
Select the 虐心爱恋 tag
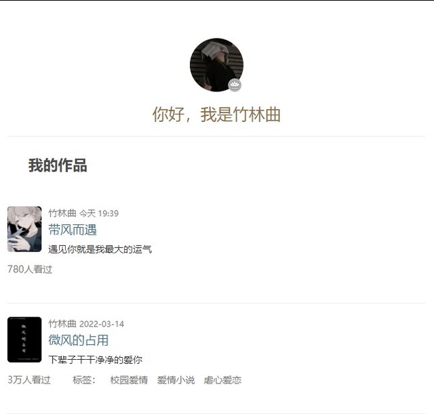pos(223,380)
